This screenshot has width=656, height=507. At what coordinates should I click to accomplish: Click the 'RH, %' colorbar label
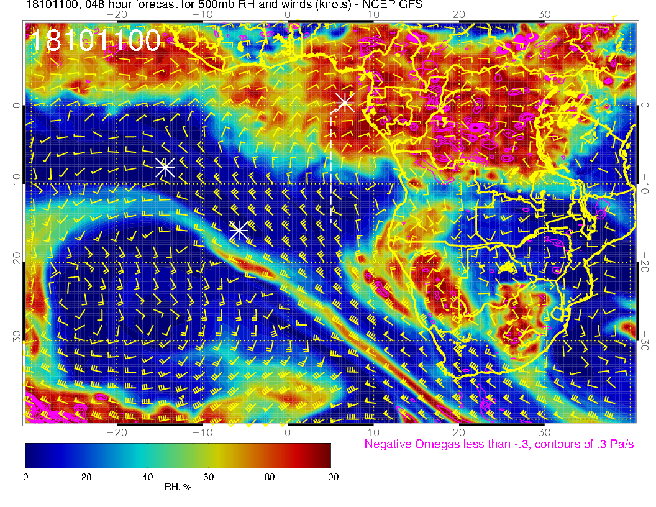(x=178, y=487)
